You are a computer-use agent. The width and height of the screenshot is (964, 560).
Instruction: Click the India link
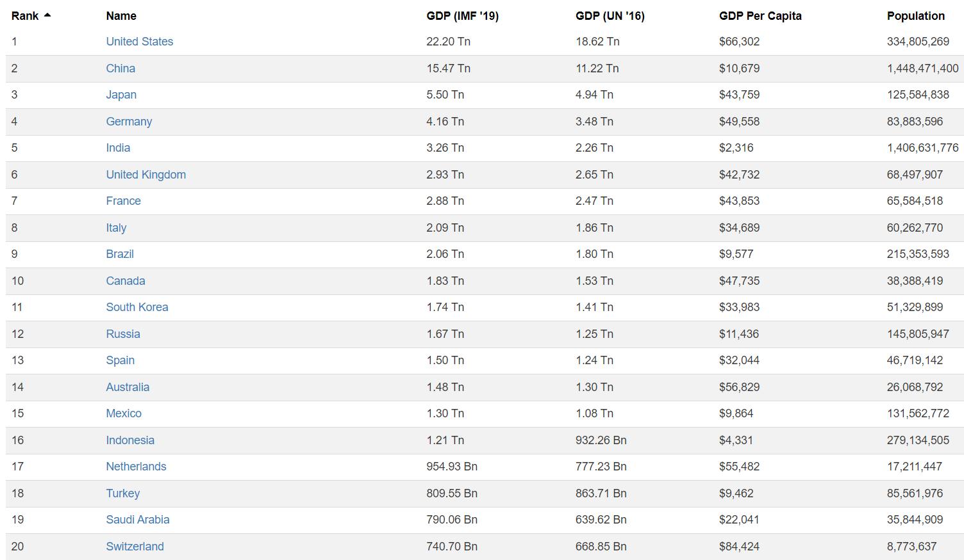[x=118, y=148]
